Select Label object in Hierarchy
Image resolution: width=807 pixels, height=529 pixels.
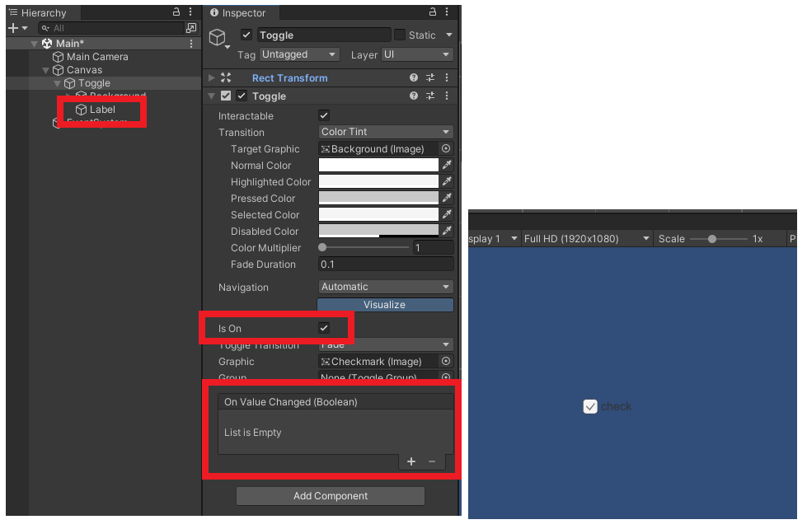[96, 110]
